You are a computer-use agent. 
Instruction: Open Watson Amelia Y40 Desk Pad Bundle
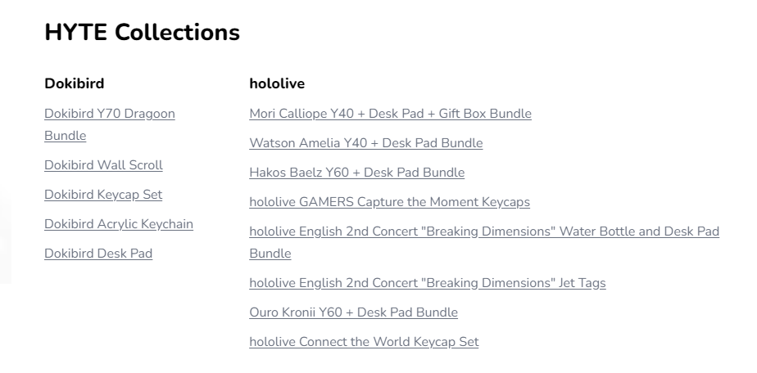366,143
